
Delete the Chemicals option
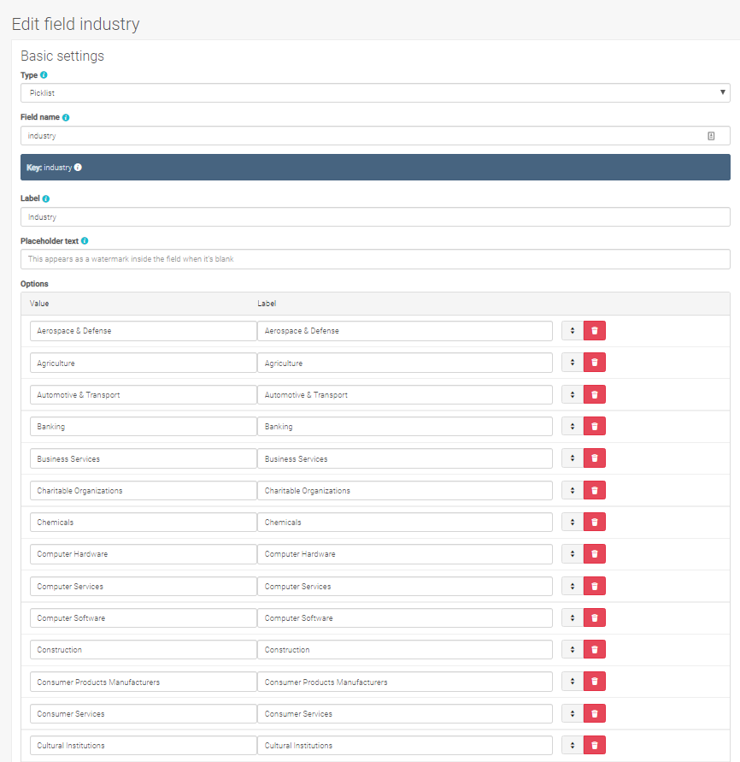point(595,522)
